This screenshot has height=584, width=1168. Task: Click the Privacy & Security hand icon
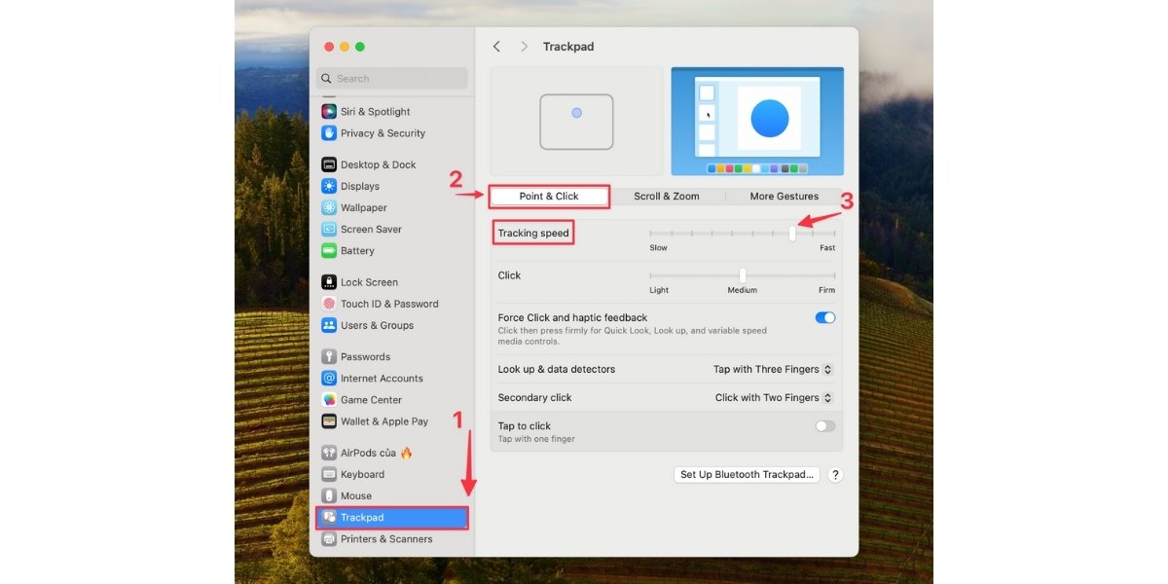click(x=329, y=133)
